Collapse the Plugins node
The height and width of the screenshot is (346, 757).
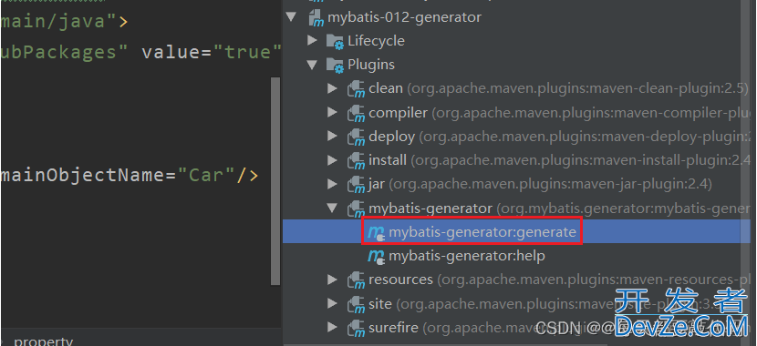click(312, 65)
